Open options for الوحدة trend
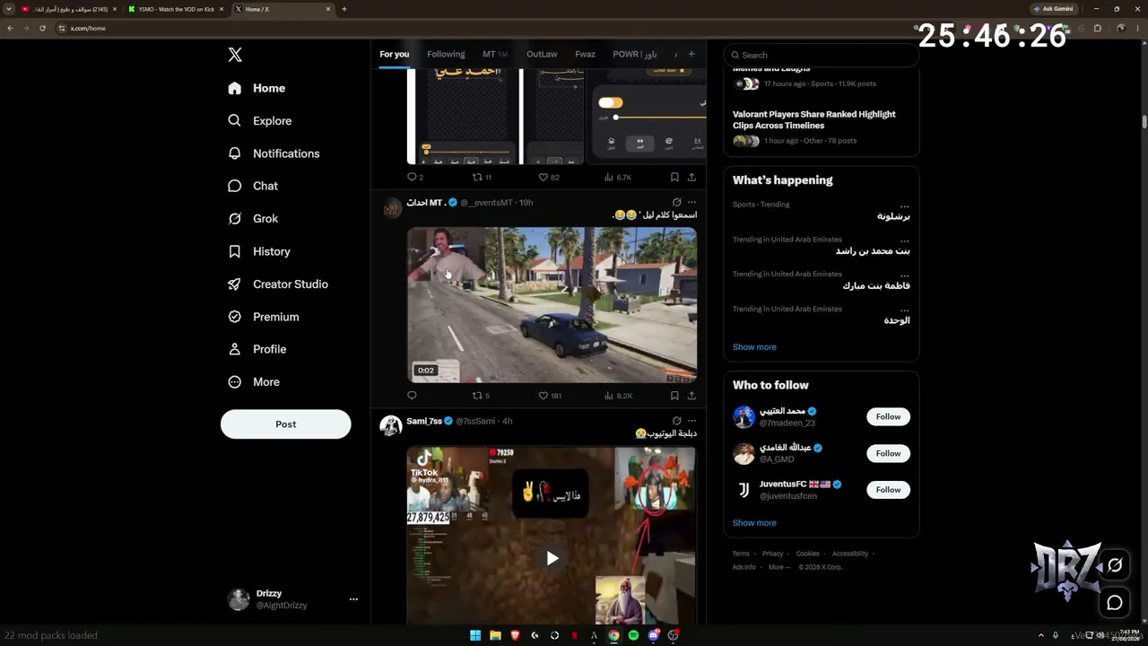The image size is (1148, 646). (905, 310)
